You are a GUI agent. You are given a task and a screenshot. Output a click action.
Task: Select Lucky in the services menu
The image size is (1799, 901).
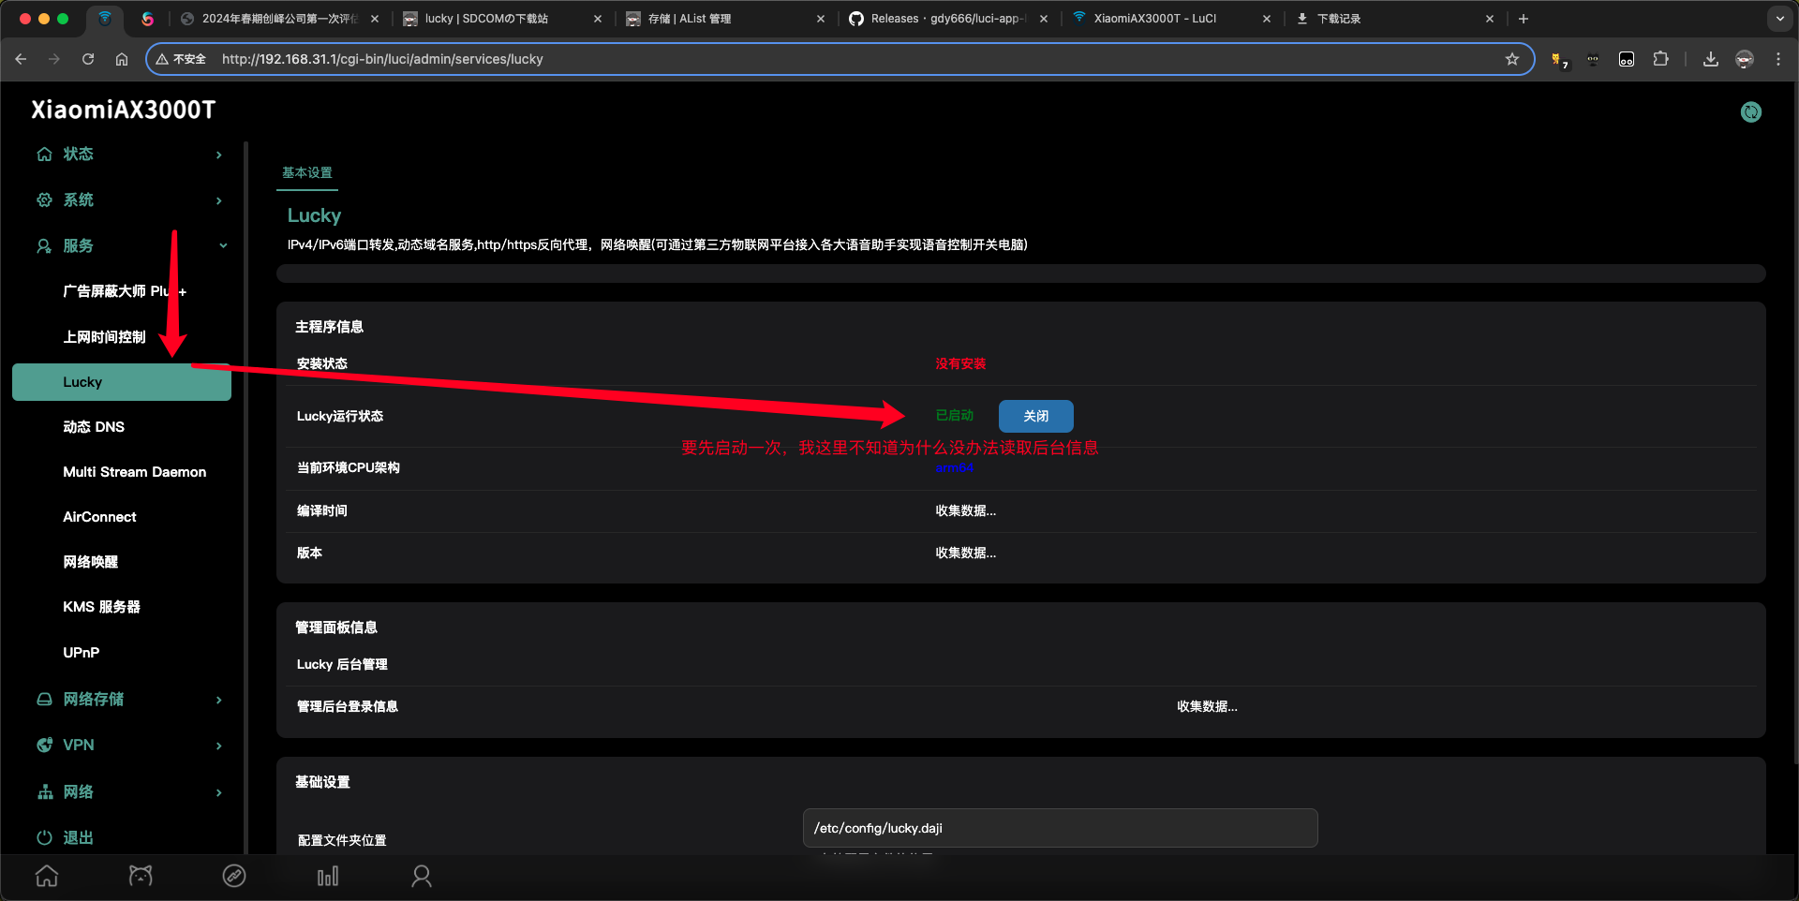point(122,382)
